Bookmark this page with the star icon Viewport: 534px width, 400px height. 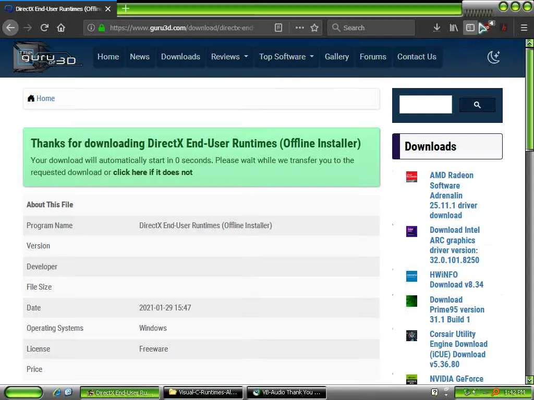(314, 28)
